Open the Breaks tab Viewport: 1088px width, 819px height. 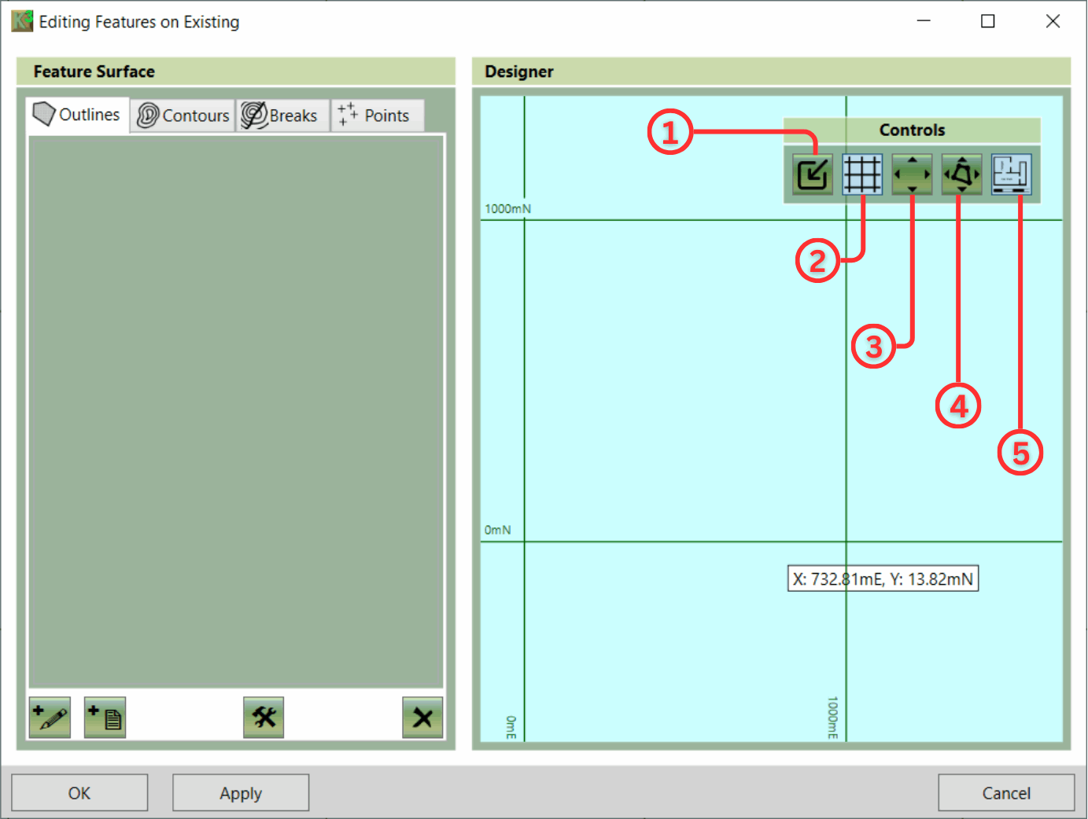[x=282, y=116]
